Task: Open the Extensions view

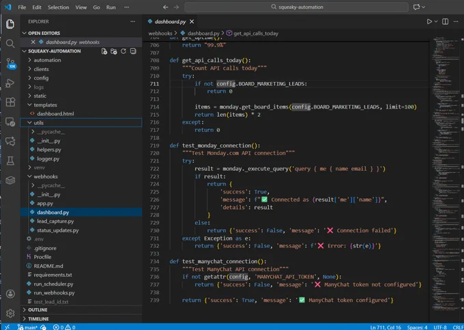Action: point(10,102)
